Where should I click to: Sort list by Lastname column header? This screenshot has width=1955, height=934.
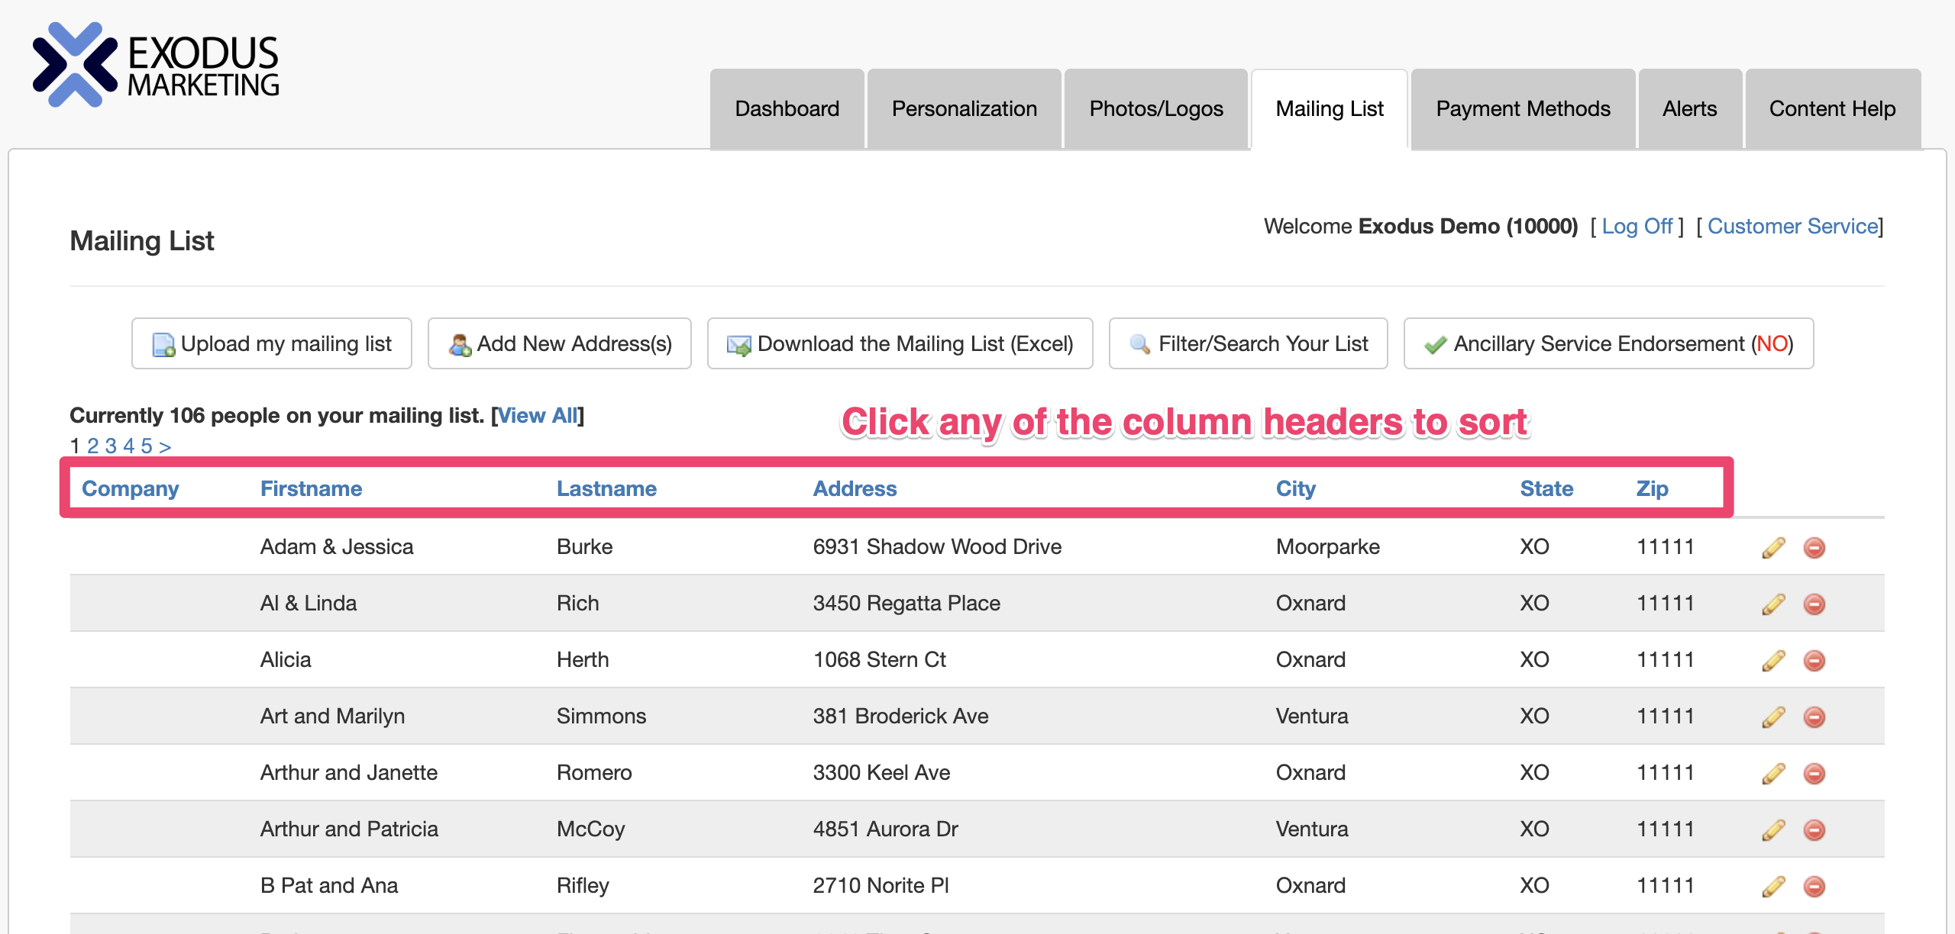pyautogui.click(x=606, y=488)
